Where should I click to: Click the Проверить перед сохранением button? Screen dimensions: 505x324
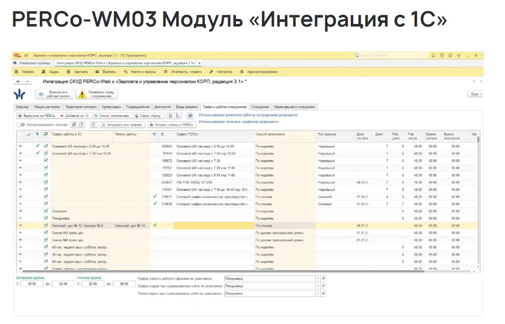coord(97,94)
